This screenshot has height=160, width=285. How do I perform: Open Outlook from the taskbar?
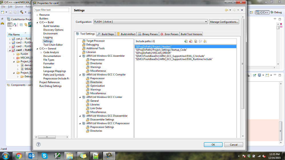[32, 156]
